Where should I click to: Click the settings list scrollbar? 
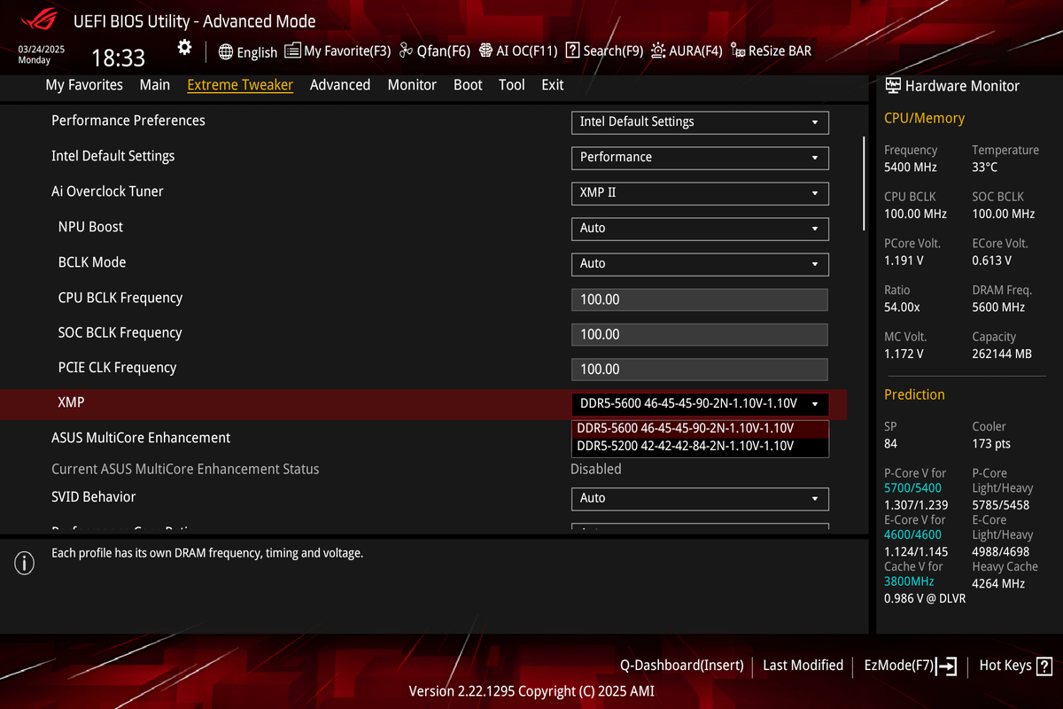click(865, 183)
